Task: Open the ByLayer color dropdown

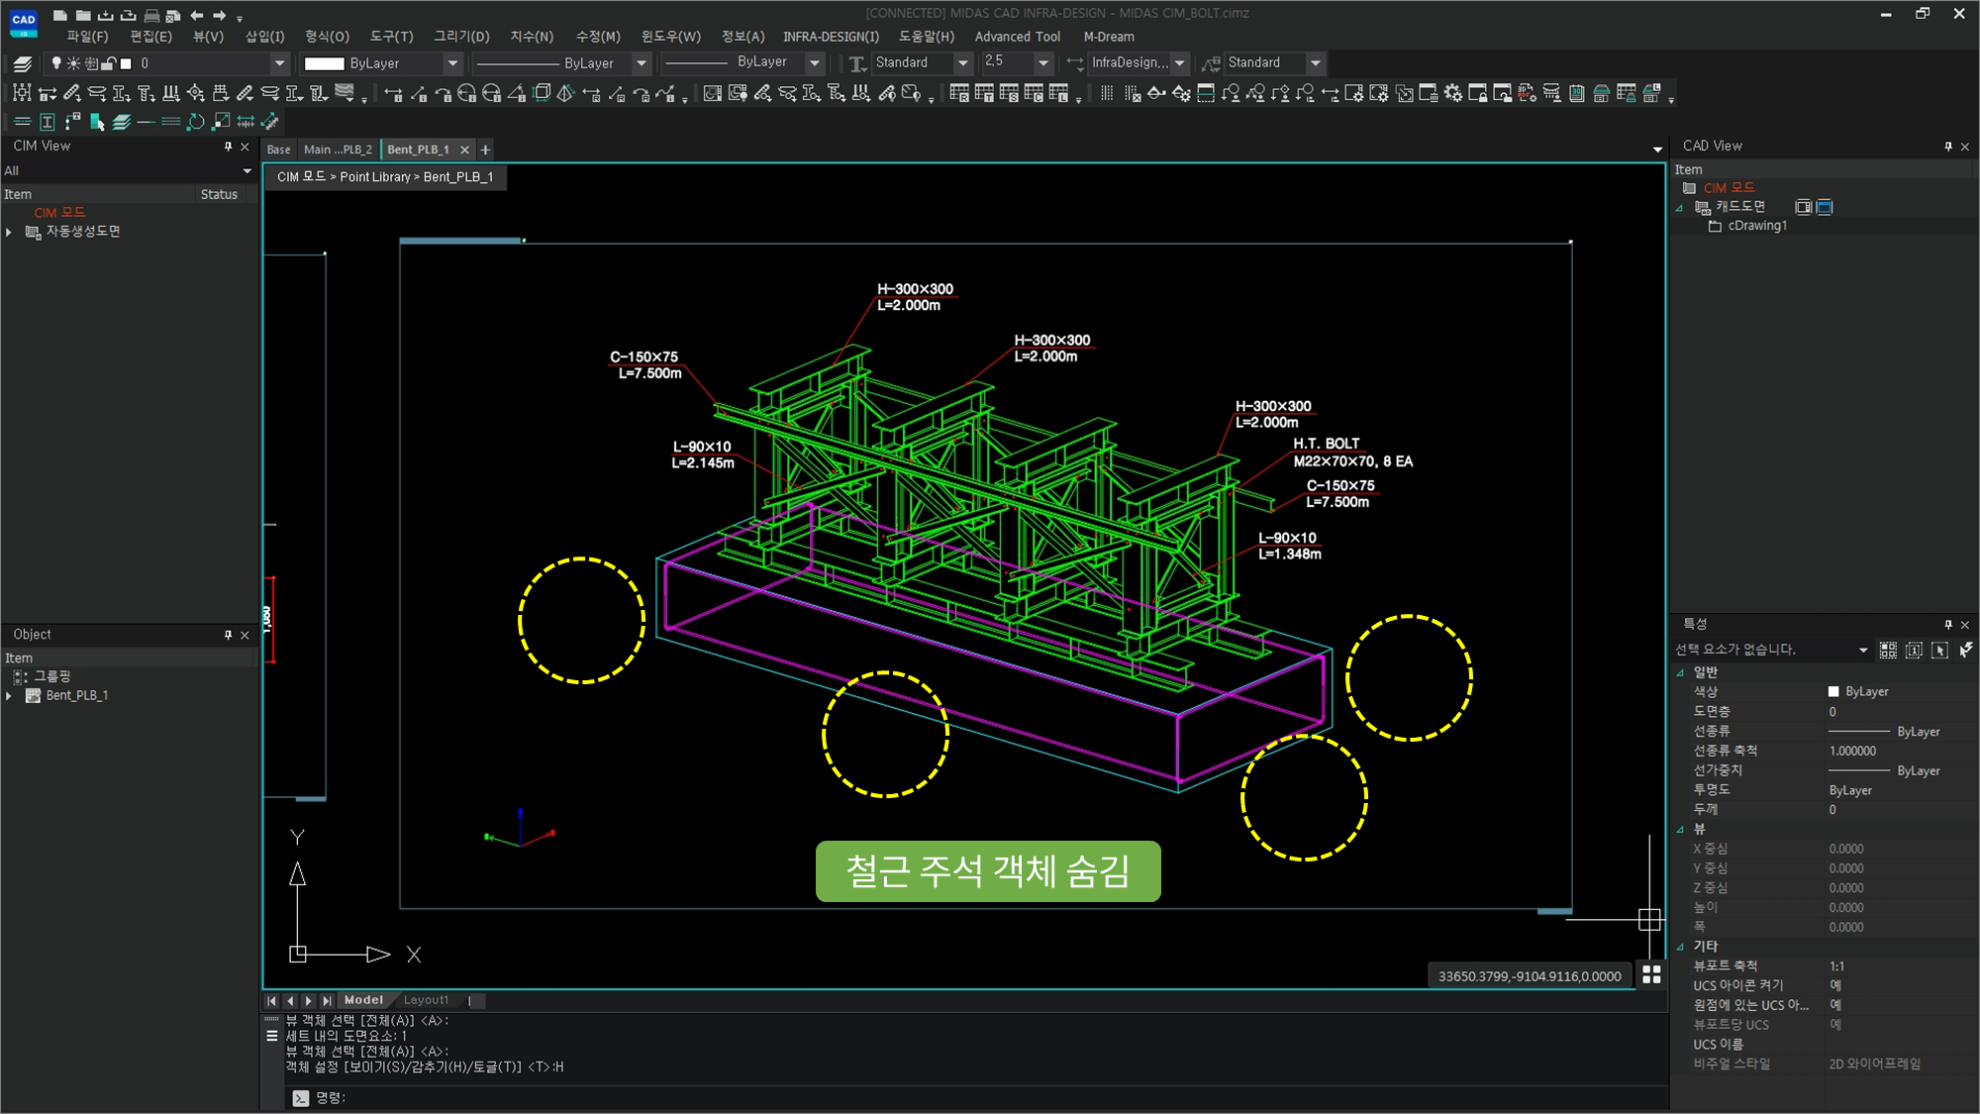Action: point(452,63)
